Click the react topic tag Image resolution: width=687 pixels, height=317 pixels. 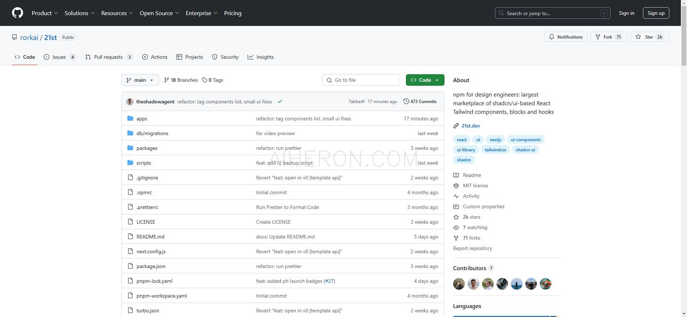462,140
